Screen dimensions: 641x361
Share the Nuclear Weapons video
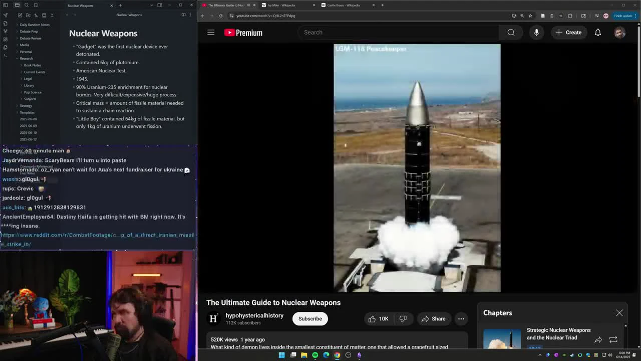[433, 319]
